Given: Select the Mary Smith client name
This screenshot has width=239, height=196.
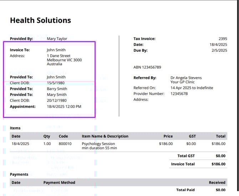Looking at the screenshot, I should click(x=56, y=95).
